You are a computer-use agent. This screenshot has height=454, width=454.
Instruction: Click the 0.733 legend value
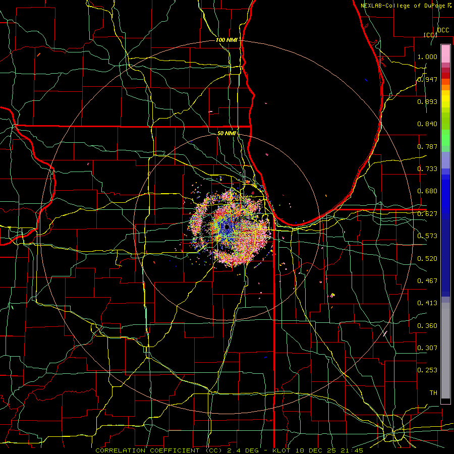point(427,169)
